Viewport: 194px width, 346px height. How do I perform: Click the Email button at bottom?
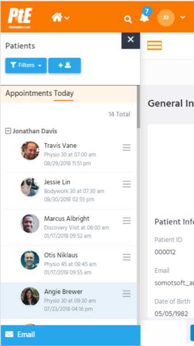(70, 334)
